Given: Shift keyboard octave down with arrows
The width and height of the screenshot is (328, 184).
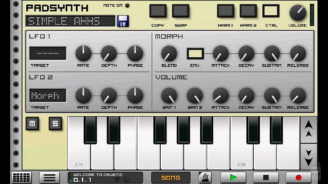Looking at the screenshot, I should (309, 157).
